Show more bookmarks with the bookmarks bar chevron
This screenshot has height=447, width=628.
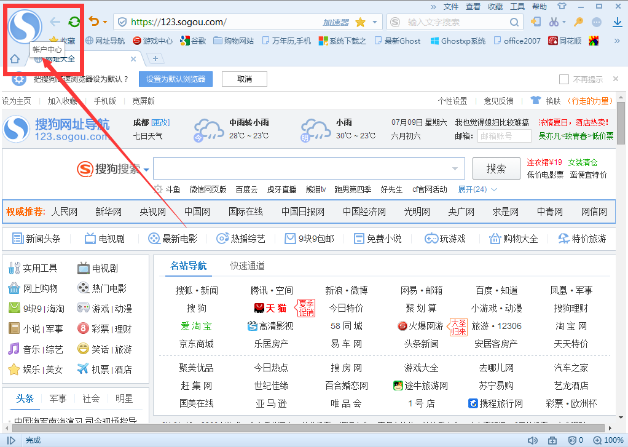coord(617,41)
